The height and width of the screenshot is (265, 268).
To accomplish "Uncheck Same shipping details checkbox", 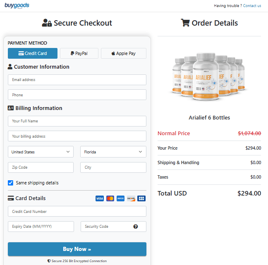I will [11, 183].
